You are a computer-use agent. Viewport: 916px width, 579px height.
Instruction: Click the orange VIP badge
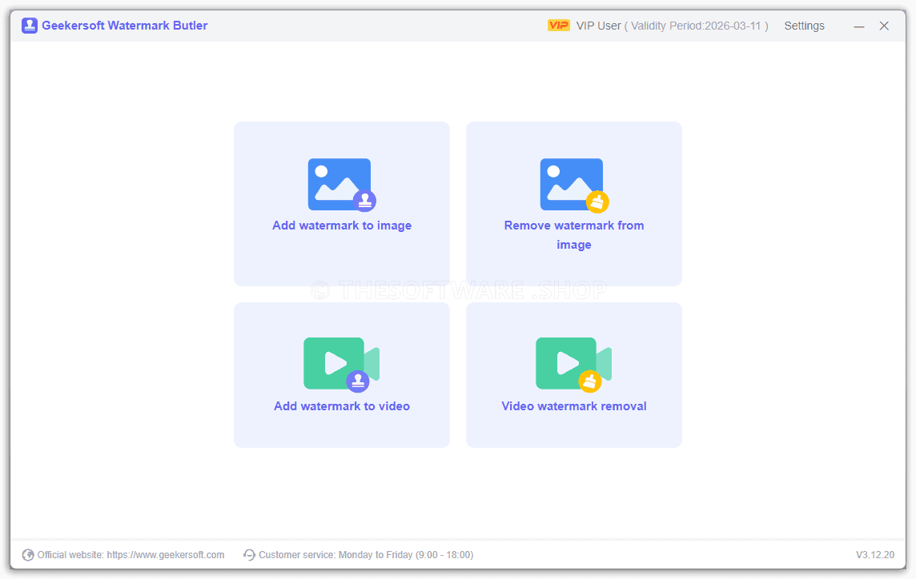pos(558,25)
